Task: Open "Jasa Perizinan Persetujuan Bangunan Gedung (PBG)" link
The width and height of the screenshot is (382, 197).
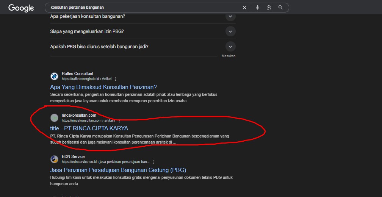Action: click(118, 170)
